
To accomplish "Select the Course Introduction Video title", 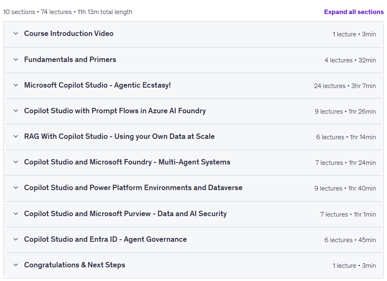I will click(x=69, y=33).
